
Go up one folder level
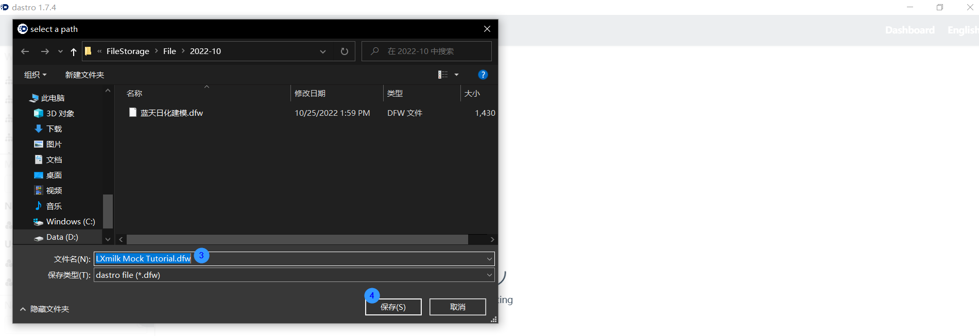click(74, 51)
